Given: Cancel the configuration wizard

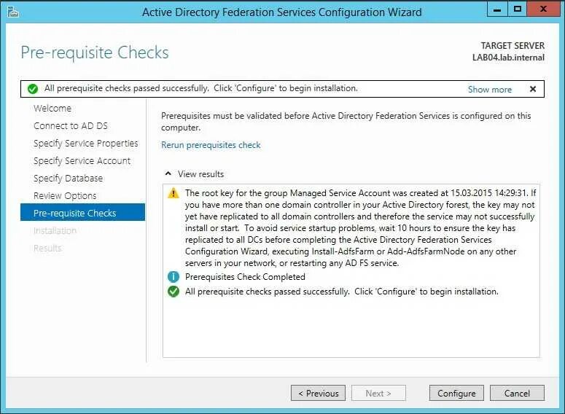Looking at the screenshot, I should click(517, 393).
